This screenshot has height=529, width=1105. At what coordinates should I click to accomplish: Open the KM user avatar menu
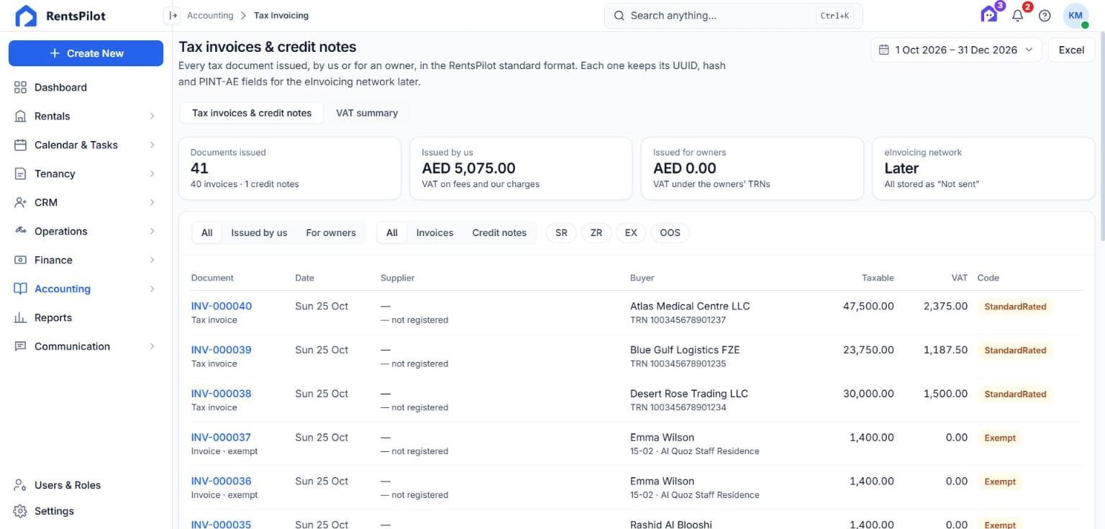(x=1076, y=15)
